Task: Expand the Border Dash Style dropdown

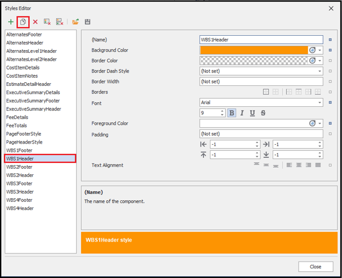Action: point(320,71)
